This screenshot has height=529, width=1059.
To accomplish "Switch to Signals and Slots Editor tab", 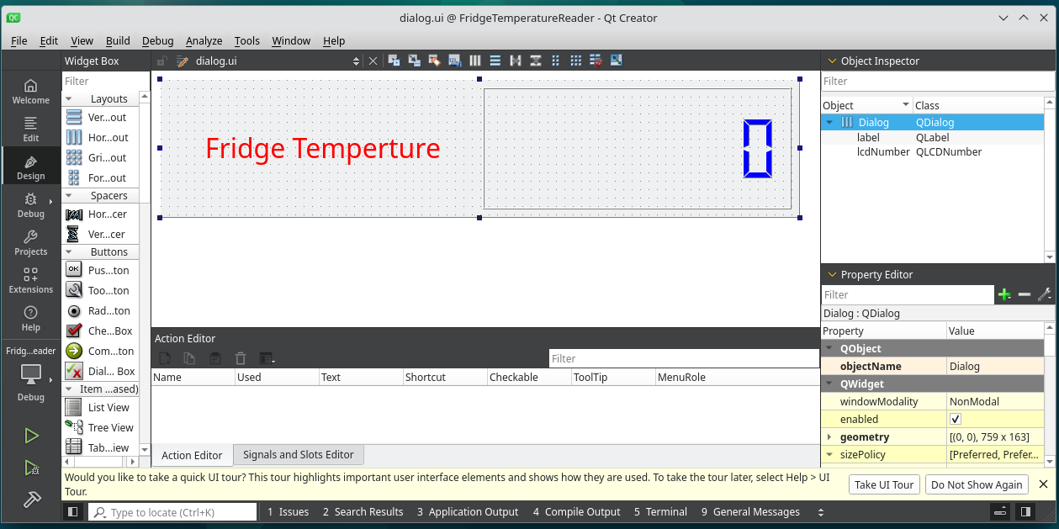I will (298, 455).
